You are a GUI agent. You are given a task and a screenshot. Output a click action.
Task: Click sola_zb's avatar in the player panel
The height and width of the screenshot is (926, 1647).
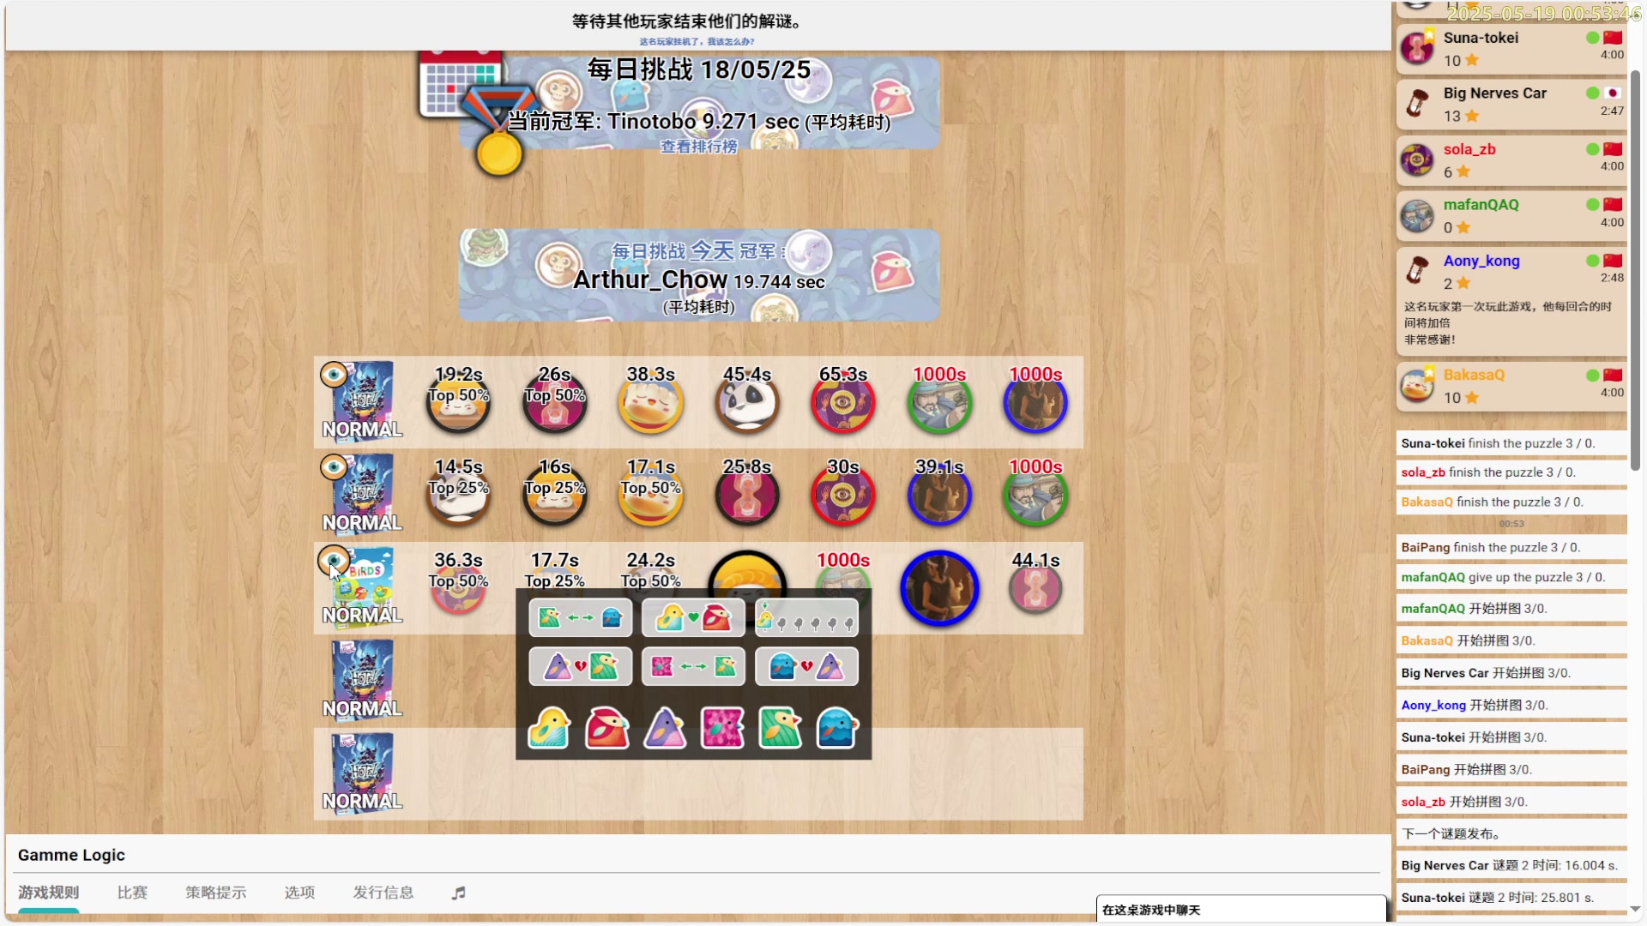click(x=1417, y=160)
